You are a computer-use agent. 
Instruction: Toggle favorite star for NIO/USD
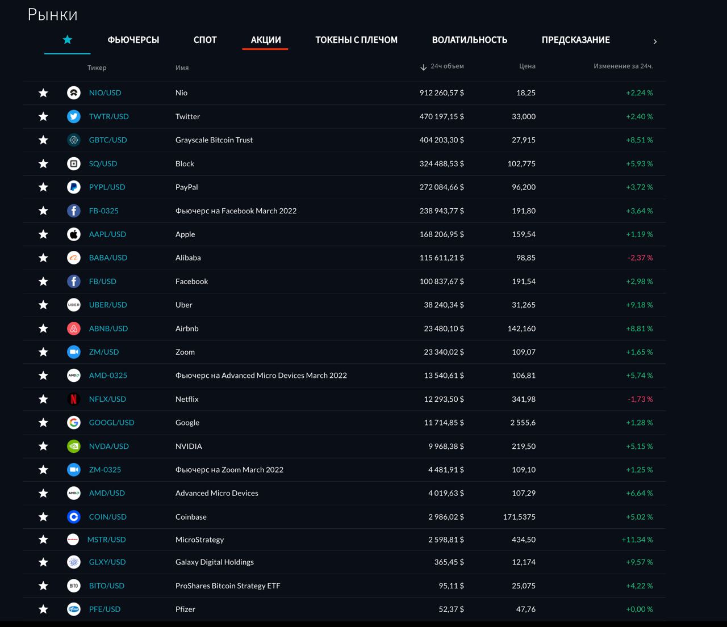[x=43, y=92]
